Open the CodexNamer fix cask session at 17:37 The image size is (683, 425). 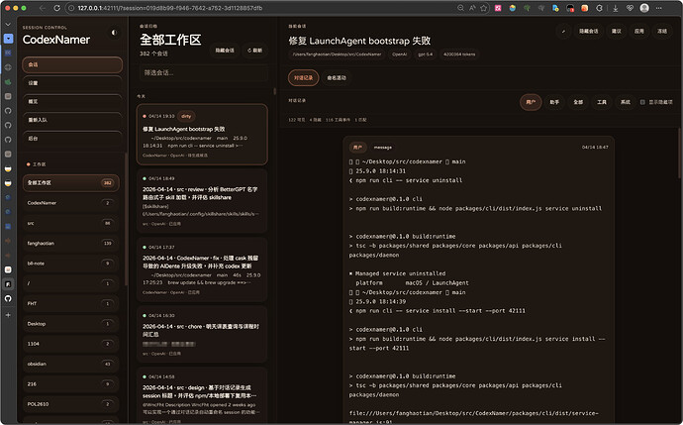coord(202,269)
